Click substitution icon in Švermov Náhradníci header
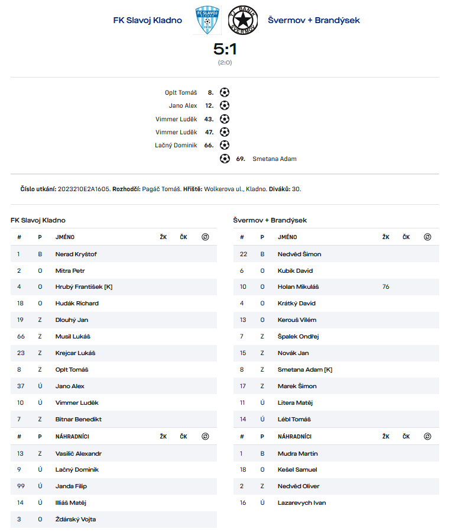 tap(427, 436)
